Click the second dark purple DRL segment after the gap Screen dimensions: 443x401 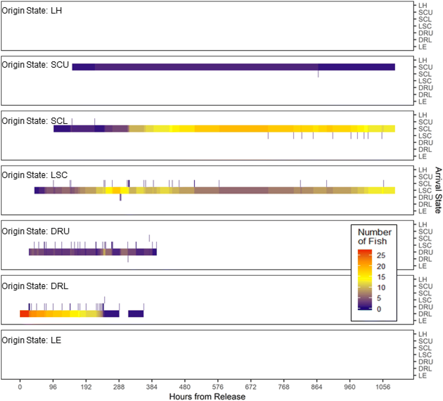136,314
